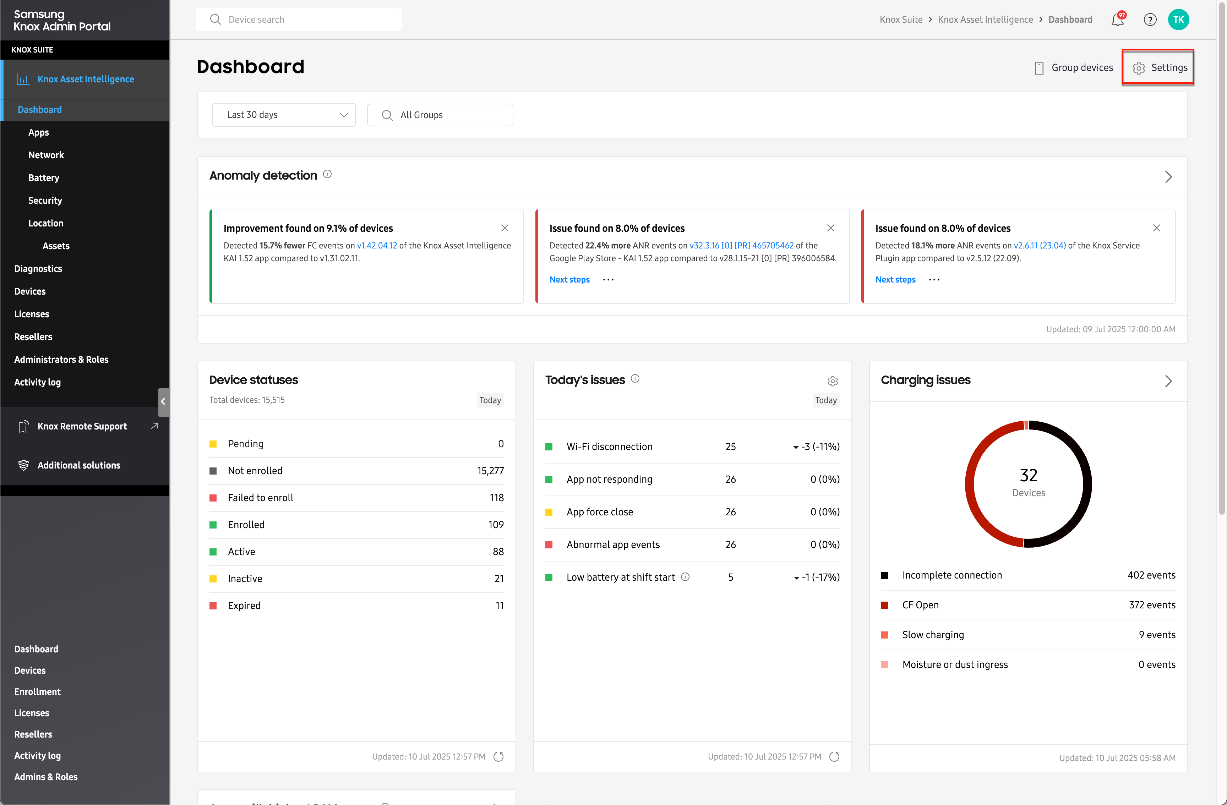The height and width of the screenshot is (805, 1227).
Task: Refresh the Device statuses panel
Action: pyautogui.click(x=498, y=756)
